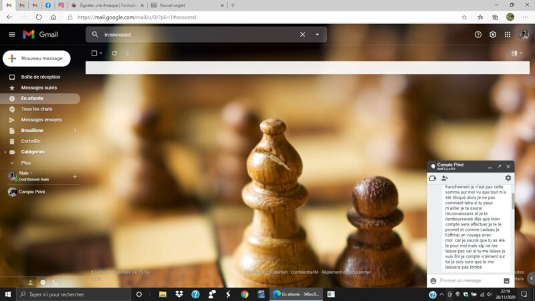Image resolution: width=535 pixels, height=301 pixels.
Task: Switch to the Facebook pinned tab
Action: coord(47,5)
